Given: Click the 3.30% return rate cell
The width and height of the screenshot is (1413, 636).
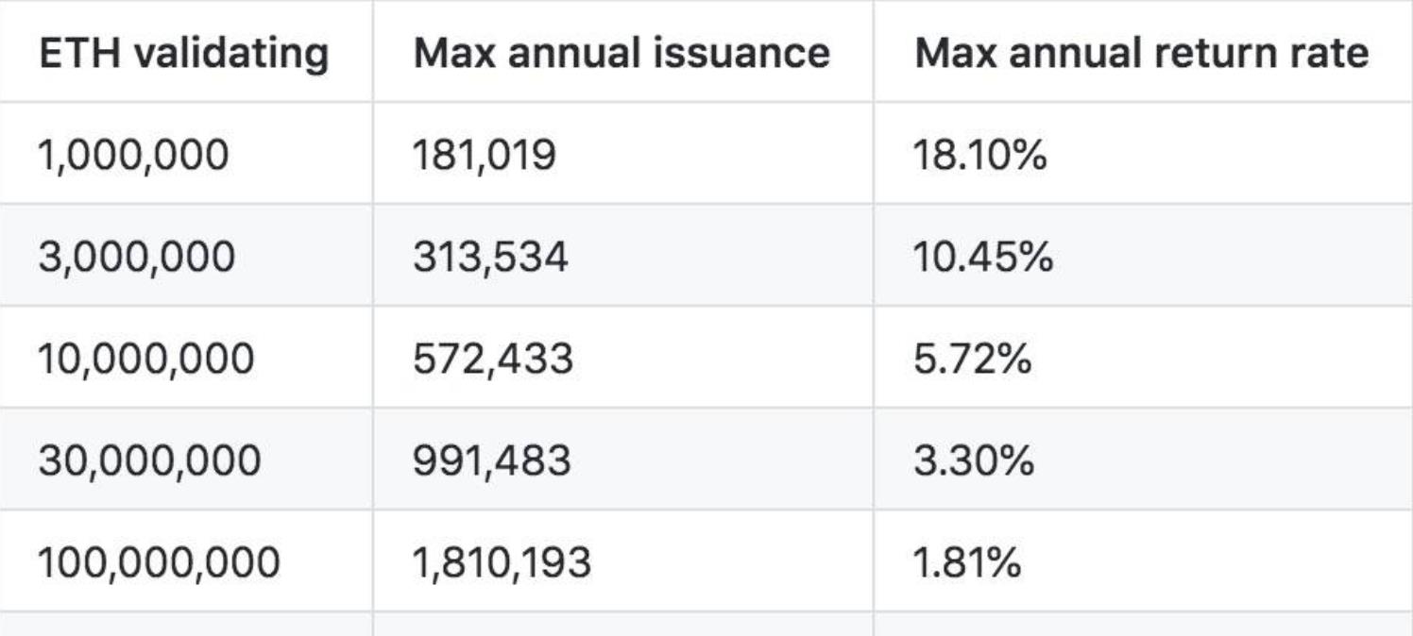Looking at the screenshot, I should [x=973, y=460].
